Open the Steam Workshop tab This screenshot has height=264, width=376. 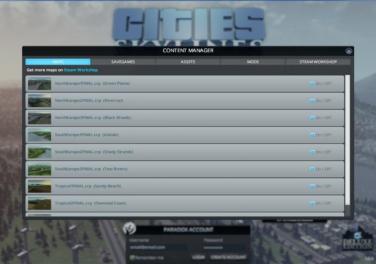coord(318,62)
